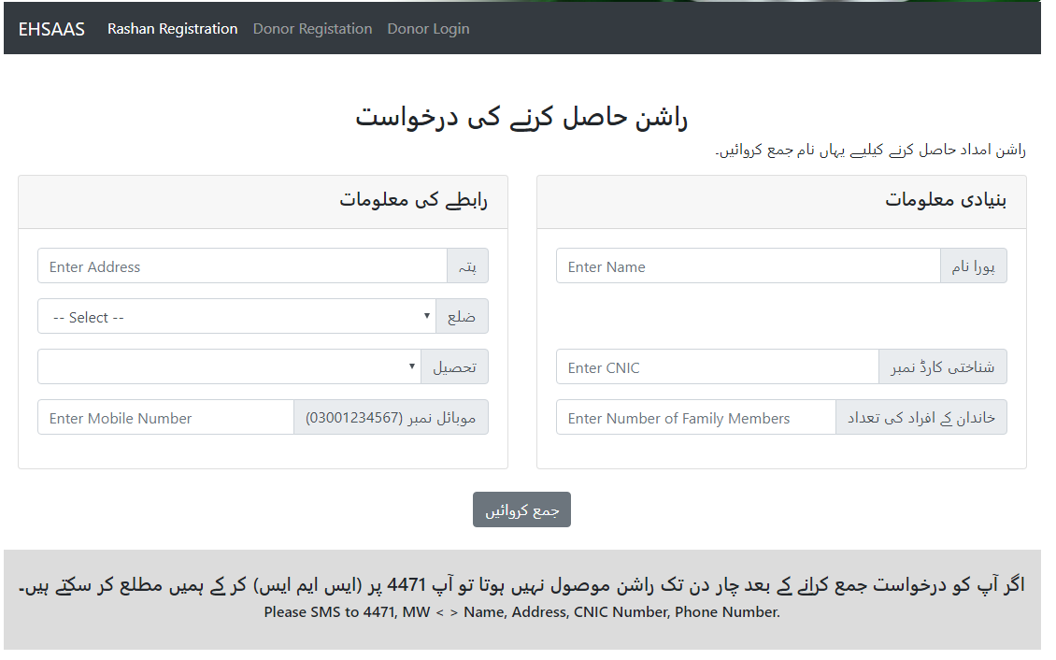This screenshot has height=660, width=1056.
Task: Click the راشن حاصل کرنے کی درخواست heading
Action: tap(522, 117)
